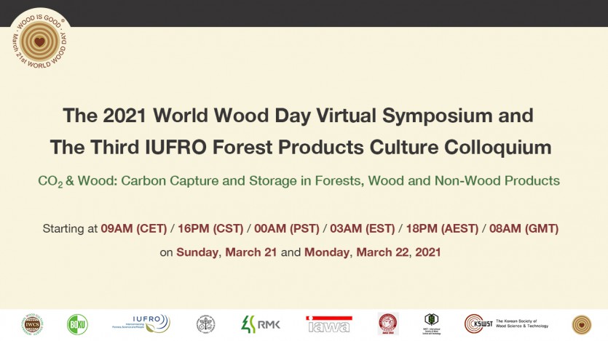
Task: Click the small wood-ring heart logo in footer
Action: pyautogui.click(x=582, y=325)
